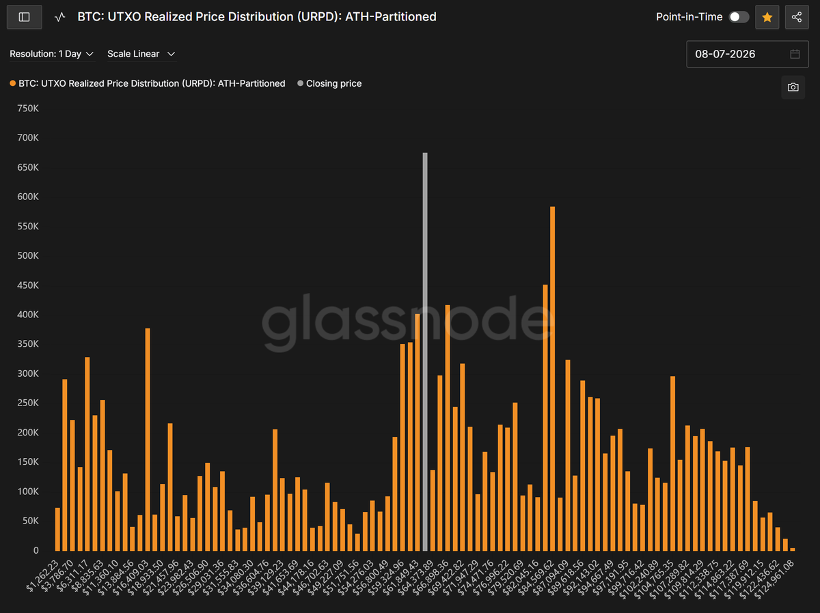Click the chart title text

[257, 17]
